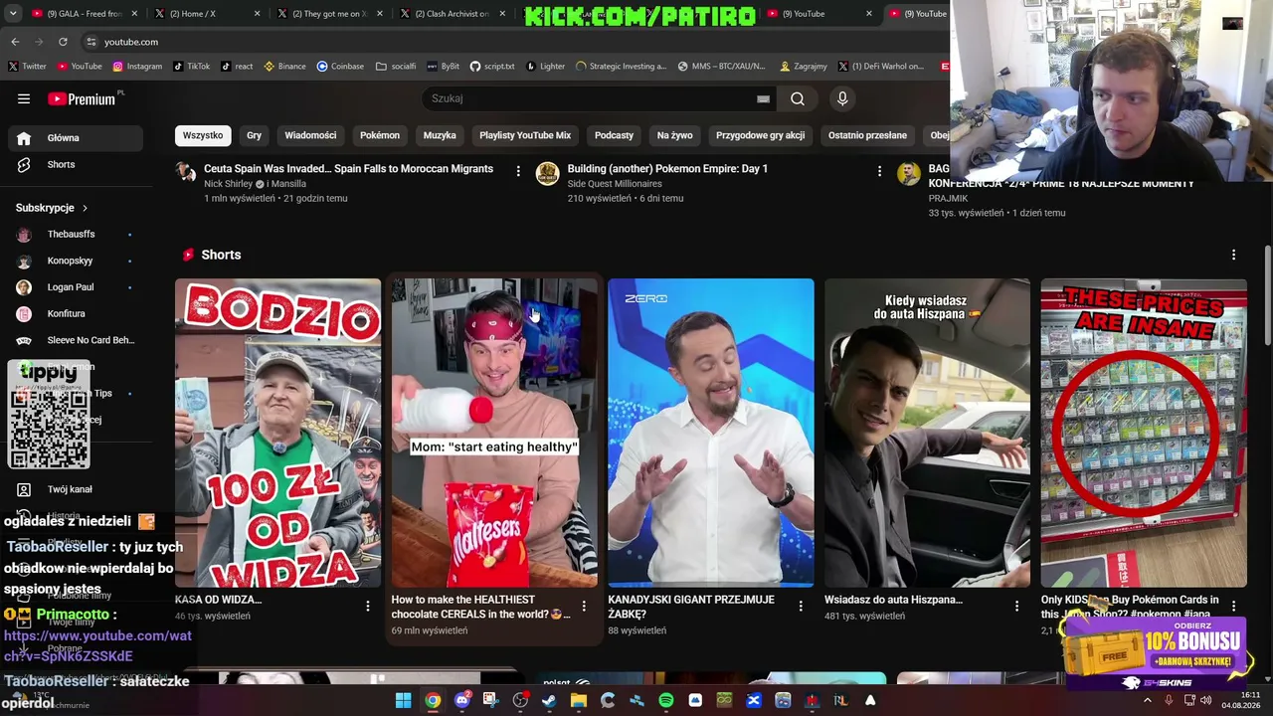The image size is (1273, 716).
Task: Play the THESE PRICES ARE INSANE short
Action: pyautogui.click(x=1144, y=434)
